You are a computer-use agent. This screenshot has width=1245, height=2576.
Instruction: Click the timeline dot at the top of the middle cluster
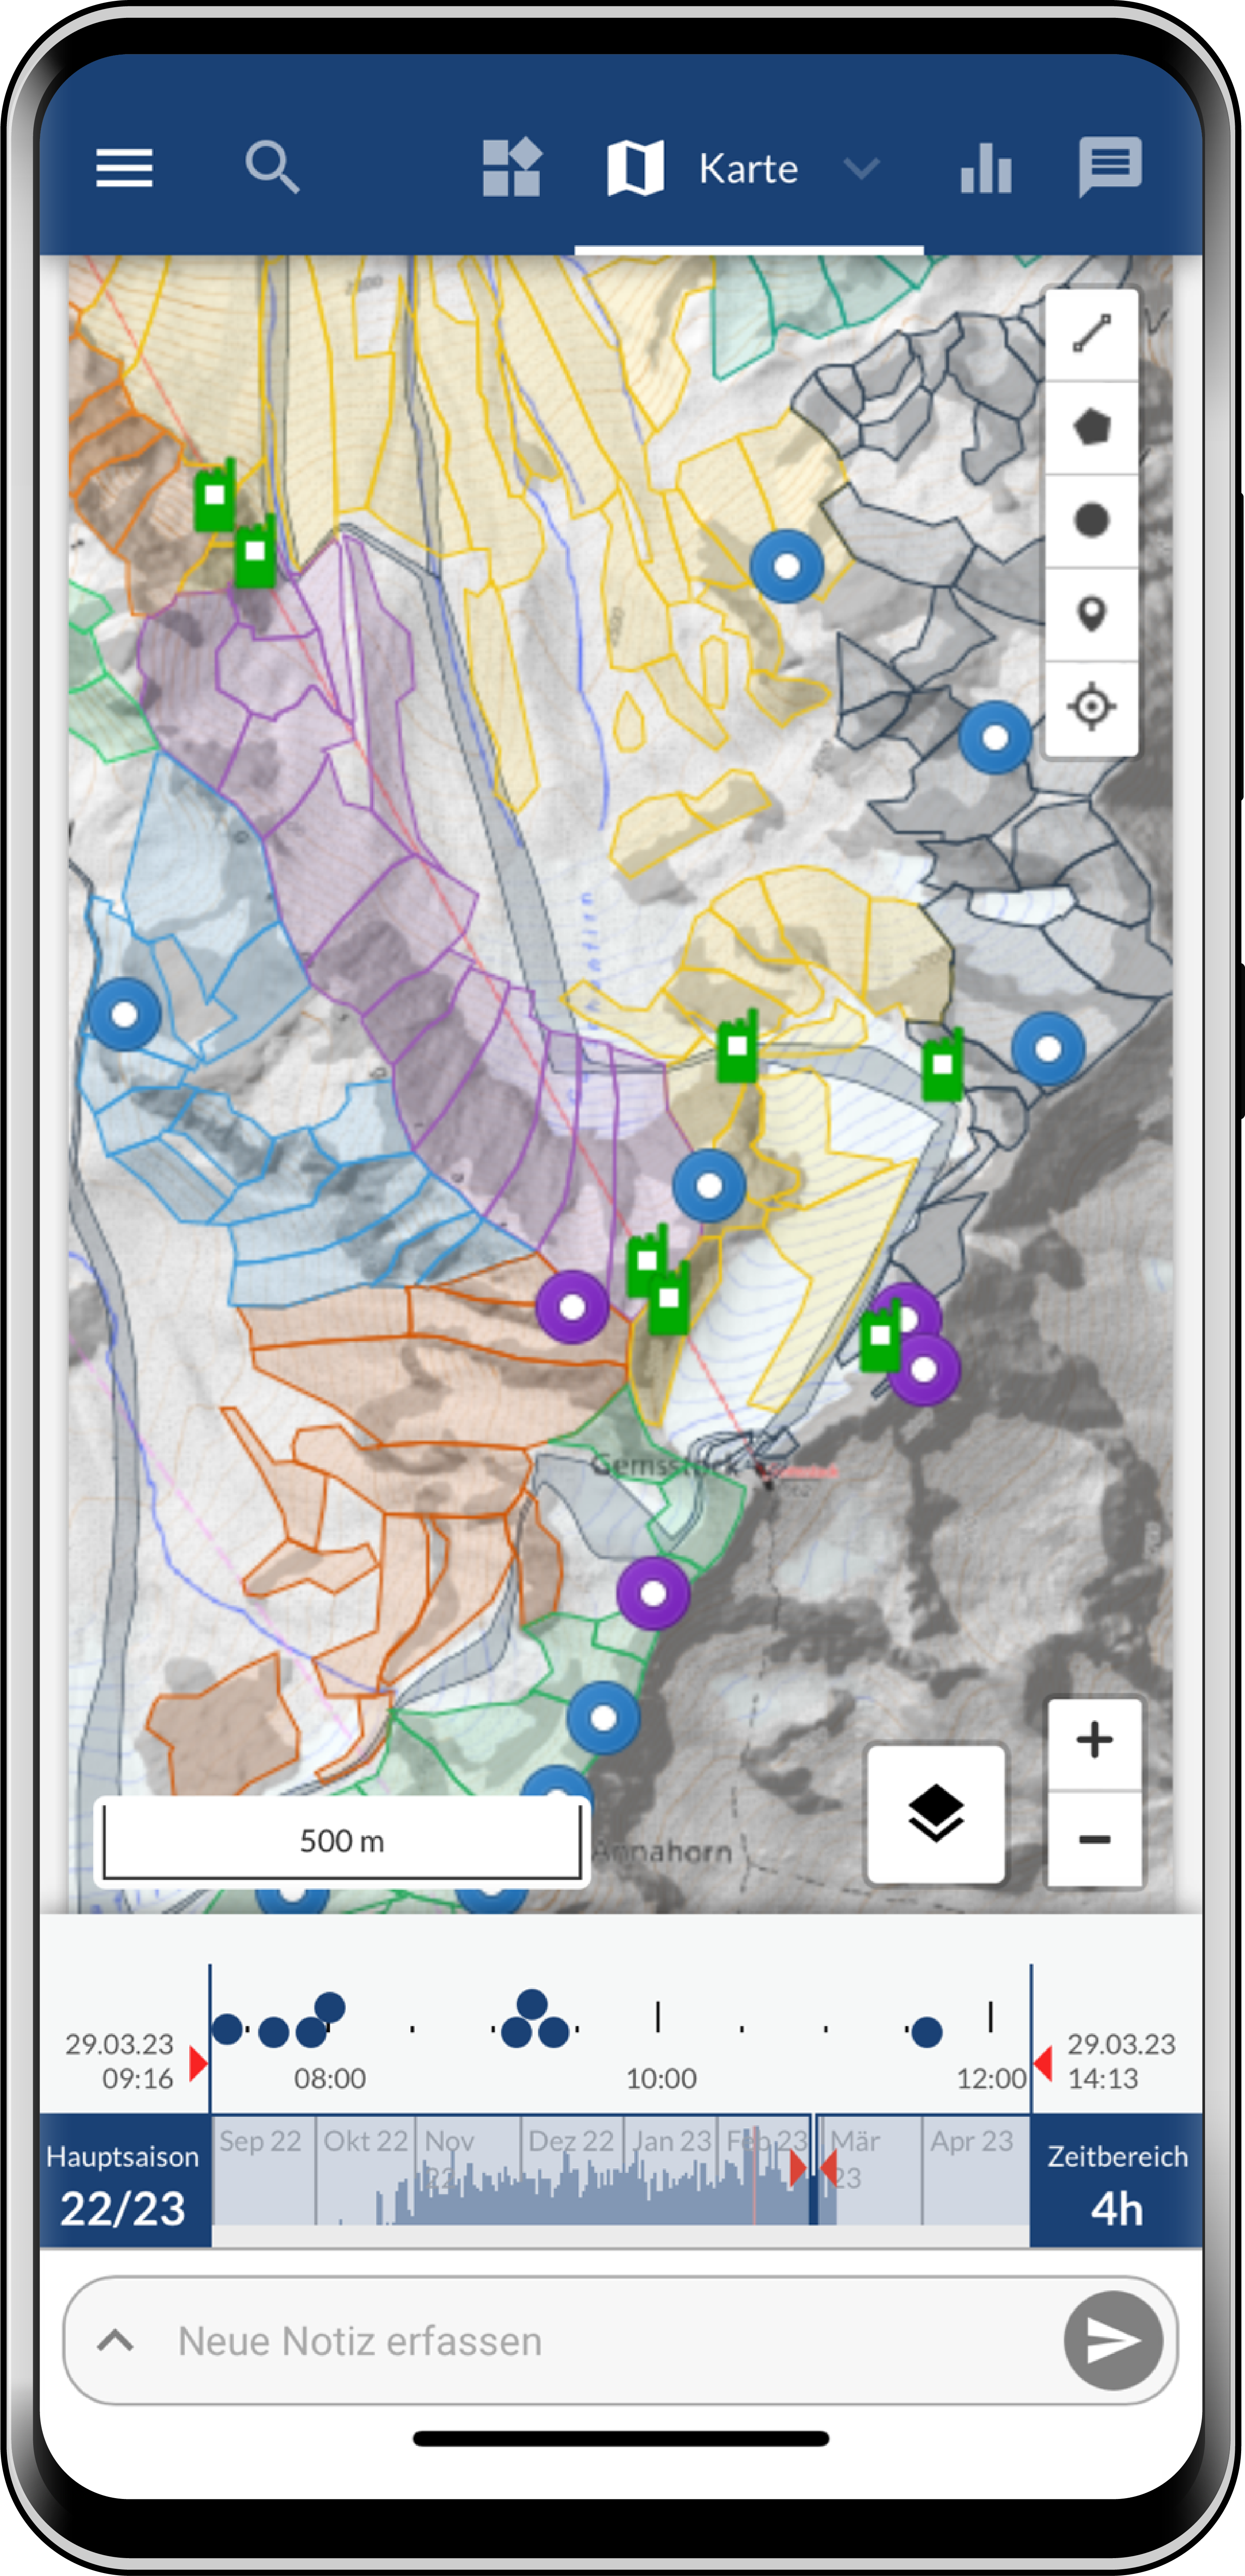point(533,2004)
